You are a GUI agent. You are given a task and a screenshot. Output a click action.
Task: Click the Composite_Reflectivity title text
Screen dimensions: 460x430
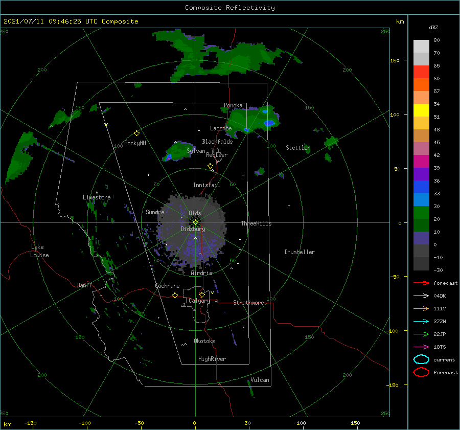point(229,8)
